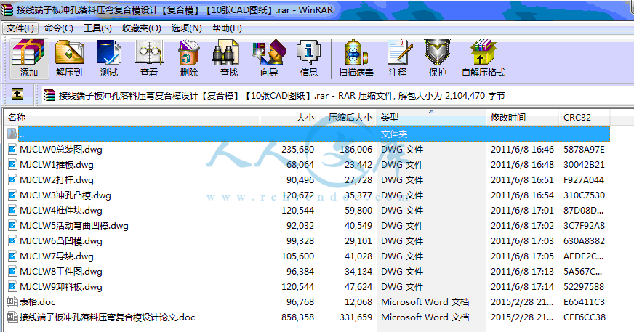This screenshot has width=634, height=332.
Task: Click the packed size value 12,068
Action: click(358, 301)
